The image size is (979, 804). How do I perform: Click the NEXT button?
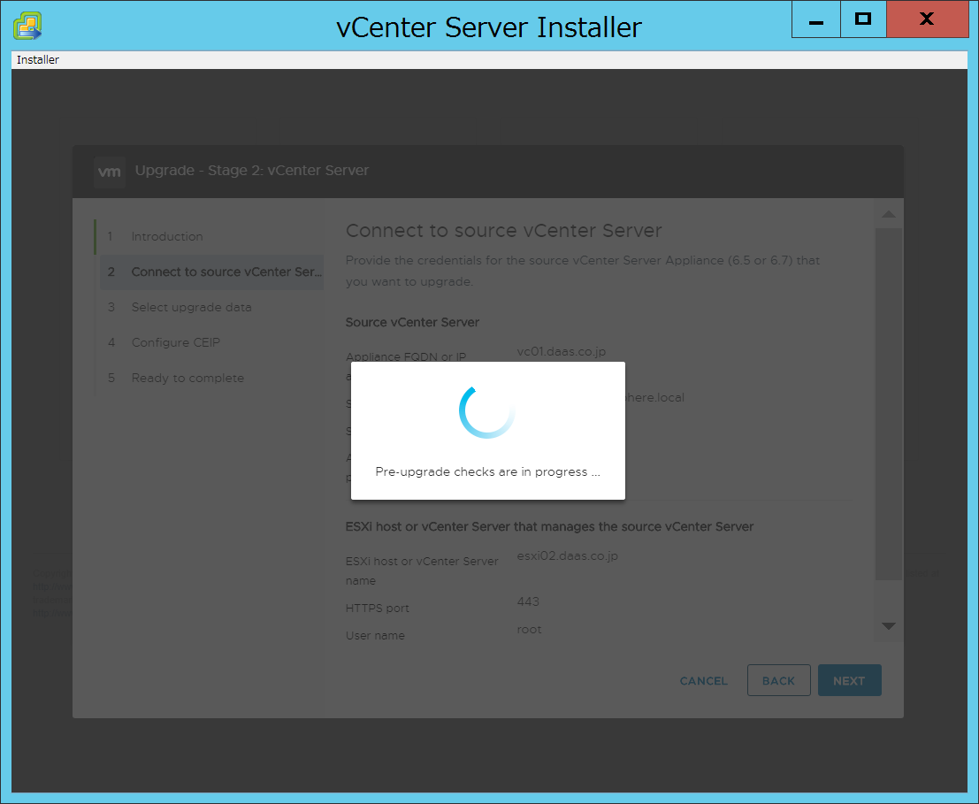coord(849,680)
